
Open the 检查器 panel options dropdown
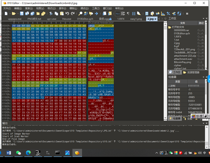[x=204, y=77]
